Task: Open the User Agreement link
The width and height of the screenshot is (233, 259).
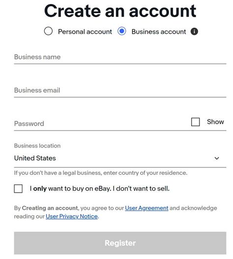Action: tap(146, 208)
